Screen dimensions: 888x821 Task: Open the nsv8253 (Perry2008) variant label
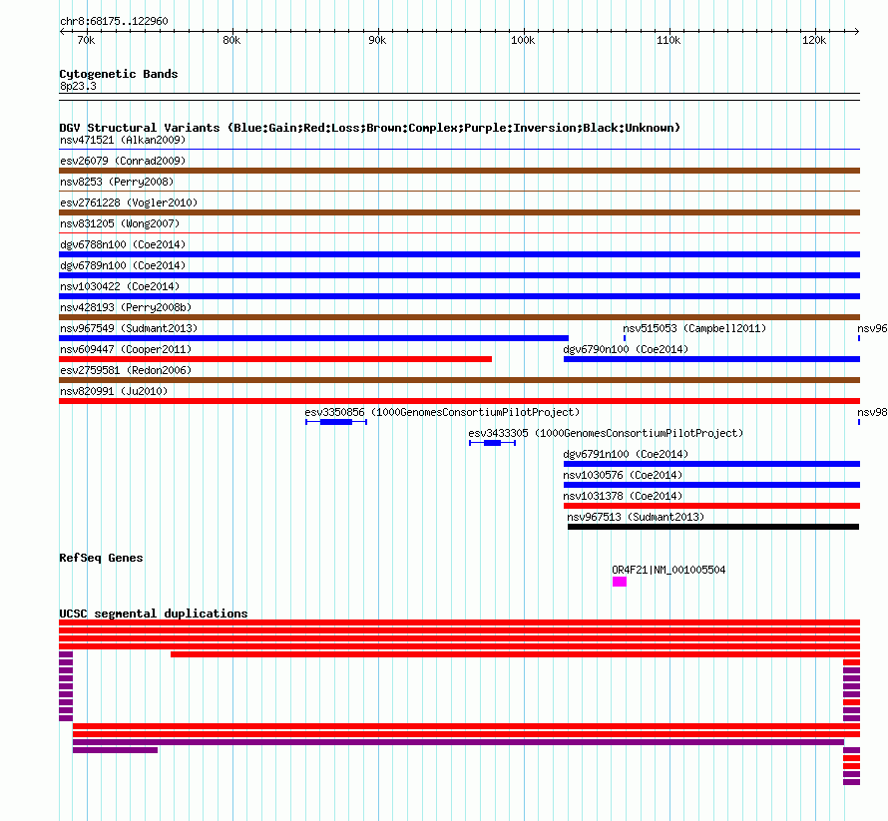coord(117,182)
